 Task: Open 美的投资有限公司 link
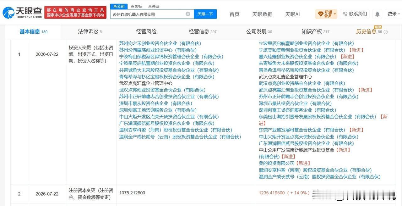click(277, 163)
